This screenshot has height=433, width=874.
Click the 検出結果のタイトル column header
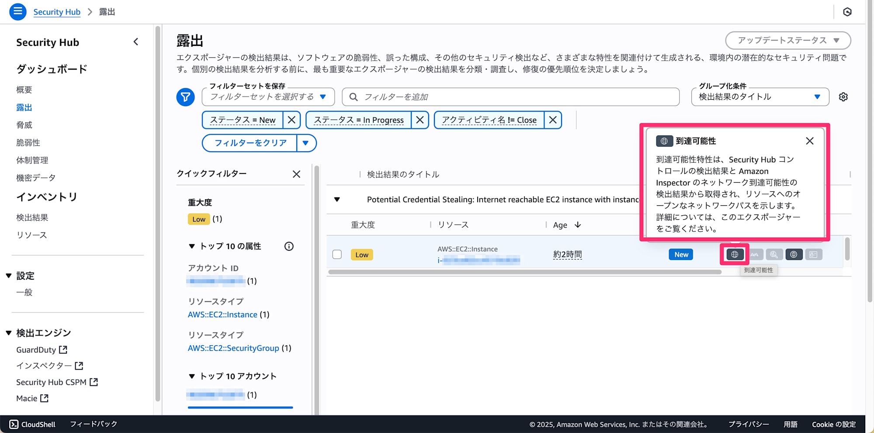click(403, 174)
